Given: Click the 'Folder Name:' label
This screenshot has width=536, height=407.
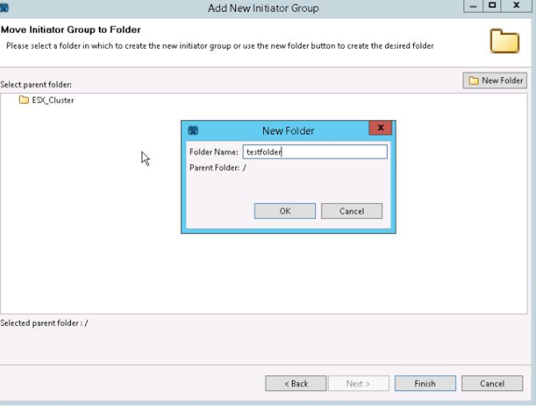Looking at the screenshot, I should [214, 152].
